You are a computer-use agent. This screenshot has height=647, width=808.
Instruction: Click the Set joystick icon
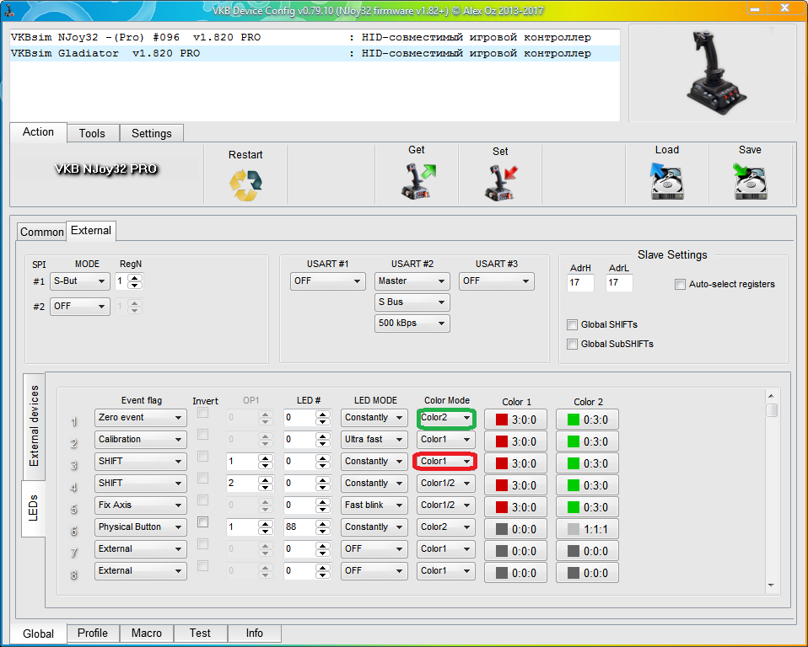click(x=501, y=183)
